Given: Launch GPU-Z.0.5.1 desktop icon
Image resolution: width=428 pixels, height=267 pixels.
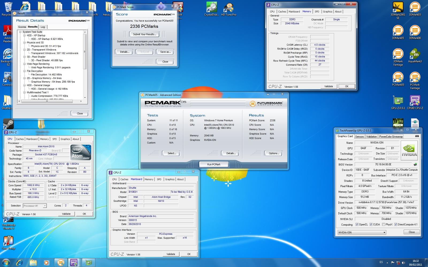Looking at the screenshot, I should point(398,102).
